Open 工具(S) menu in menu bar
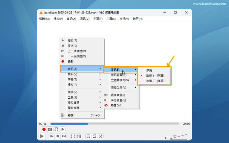Screen dimensions: 229x143 [x=111, y=19]
